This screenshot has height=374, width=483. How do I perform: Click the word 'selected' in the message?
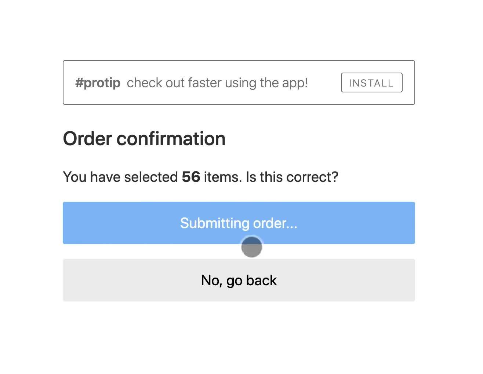[x=151, y=177]
